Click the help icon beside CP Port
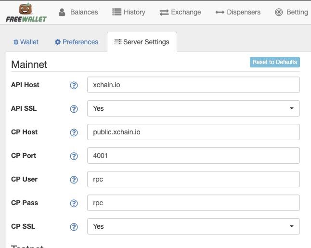 (x=74, y=156)
